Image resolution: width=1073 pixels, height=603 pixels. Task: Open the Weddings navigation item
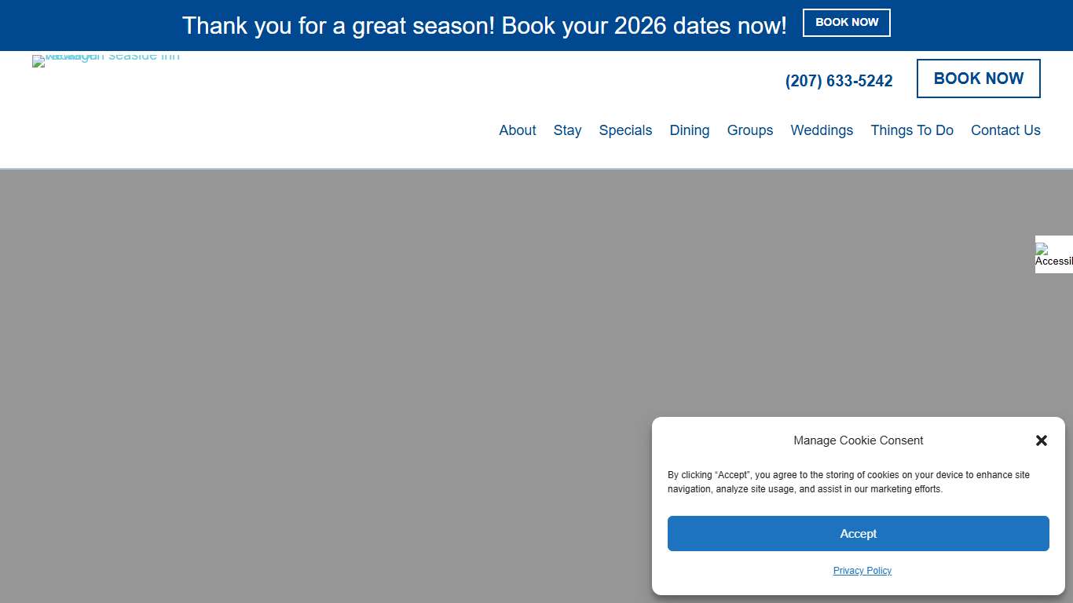pyautogui.click(x=821, y=130)
